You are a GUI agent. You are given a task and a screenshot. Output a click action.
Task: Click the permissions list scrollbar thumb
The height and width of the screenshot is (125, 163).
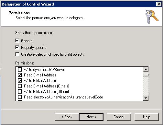(146, 75)
